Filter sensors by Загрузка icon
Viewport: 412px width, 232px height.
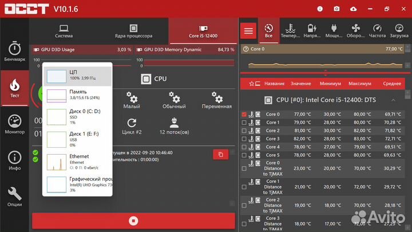coord(399,31)
